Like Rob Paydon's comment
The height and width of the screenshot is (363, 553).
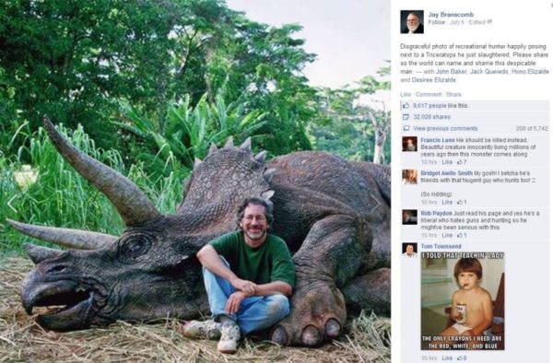pyautogui.click(x=447, y=235)
